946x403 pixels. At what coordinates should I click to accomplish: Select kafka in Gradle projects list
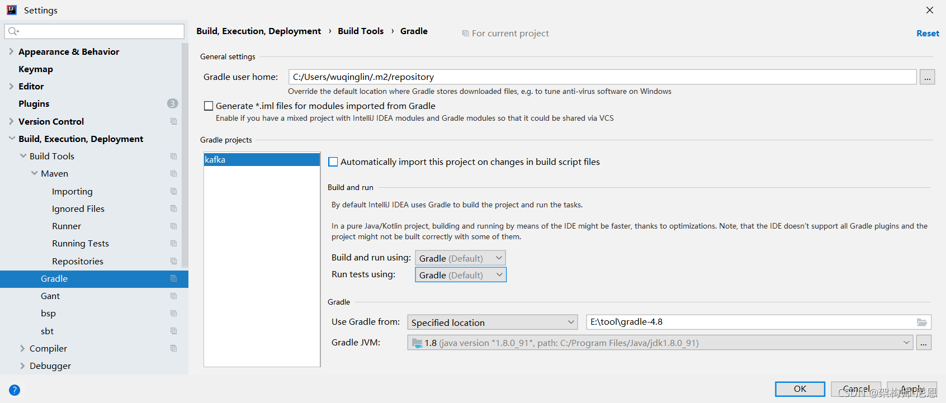(262, 160)
